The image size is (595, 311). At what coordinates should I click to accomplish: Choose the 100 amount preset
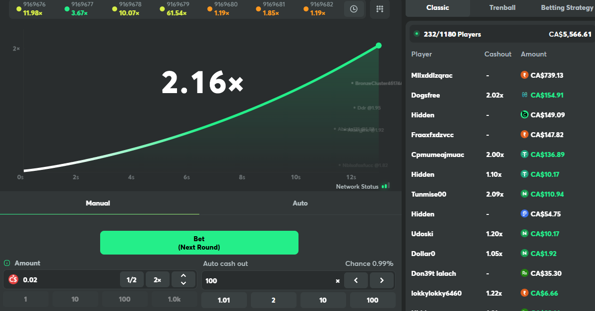point(125,299)
